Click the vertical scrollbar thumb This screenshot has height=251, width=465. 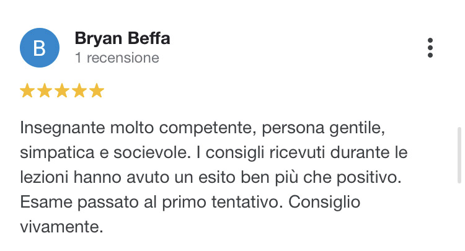[459, 156]
